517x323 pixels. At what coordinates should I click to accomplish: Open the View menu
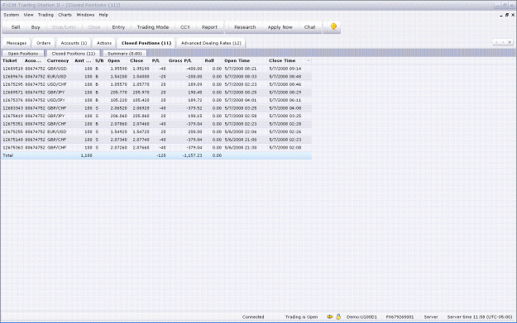(x=28, y=15)
